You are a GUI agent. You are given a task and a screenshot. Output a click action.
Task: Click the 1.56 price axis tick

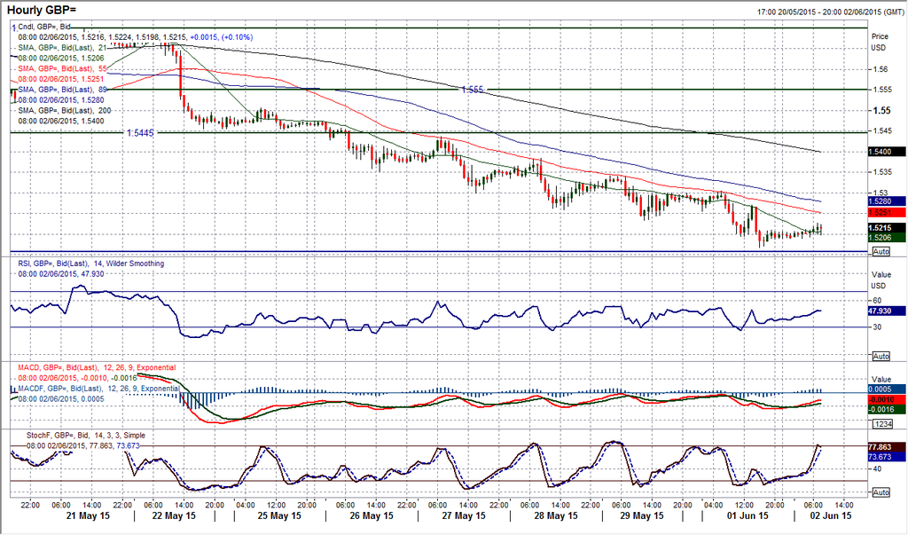tap(881, 69)
